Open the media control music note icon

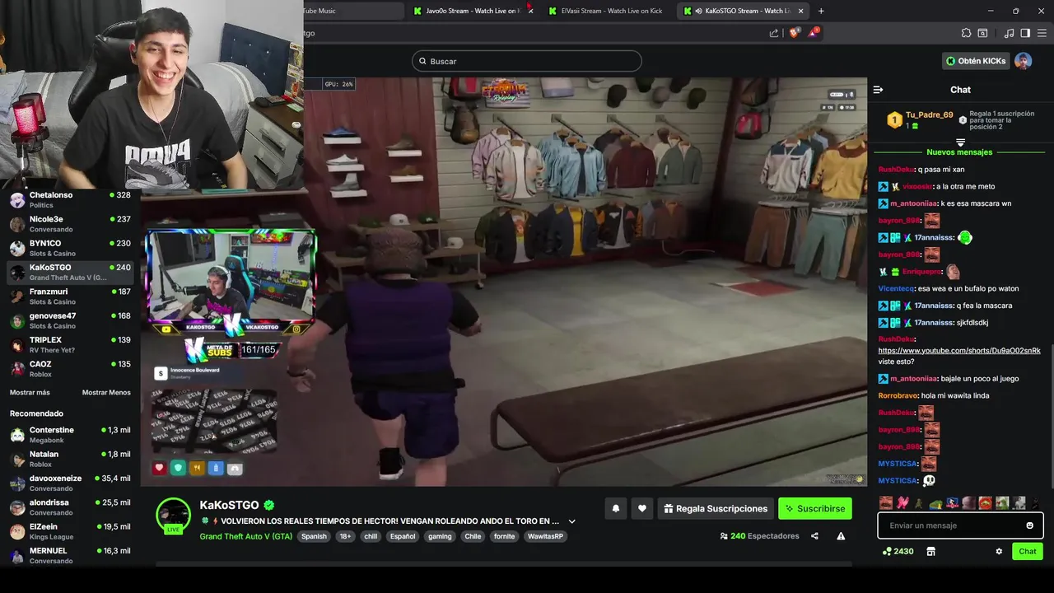pos(1009,33)
